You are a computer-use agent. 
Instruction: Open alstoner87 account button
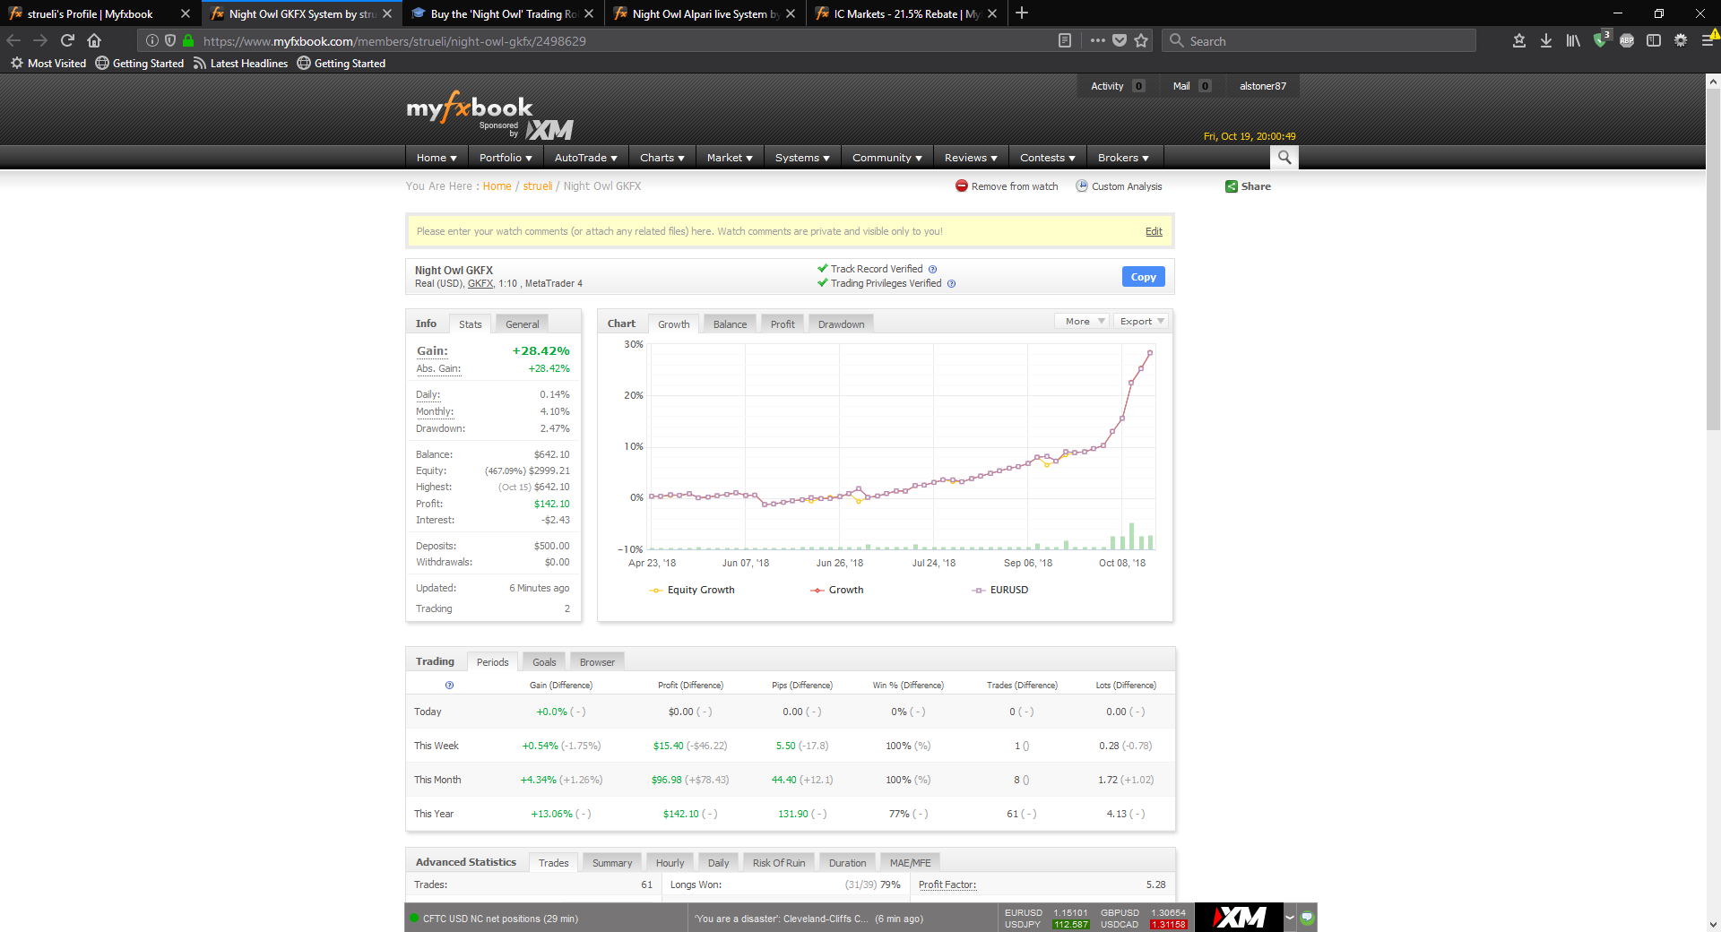(1263, 86)
